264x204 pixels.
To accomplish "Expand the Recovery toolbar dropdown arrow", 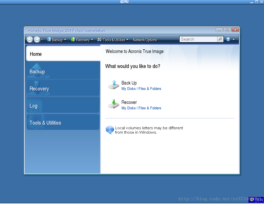I will pos(92,40).
